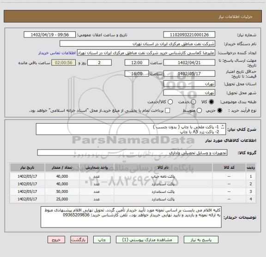Click the اطلاعات کالاهای مورد نیاز heading
Image resolution: width=266 pixels, height=257 pixels.
231,141
